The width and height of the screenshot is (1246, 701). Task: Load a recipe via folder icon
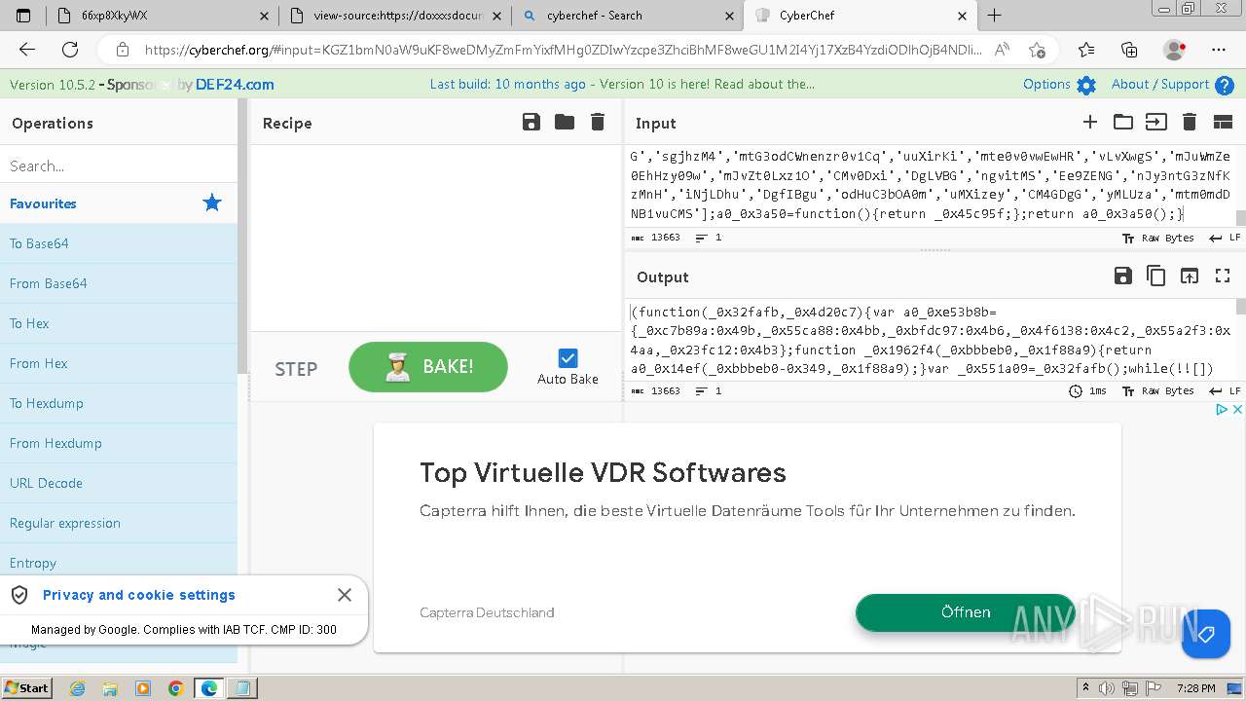tap(565, 122)
